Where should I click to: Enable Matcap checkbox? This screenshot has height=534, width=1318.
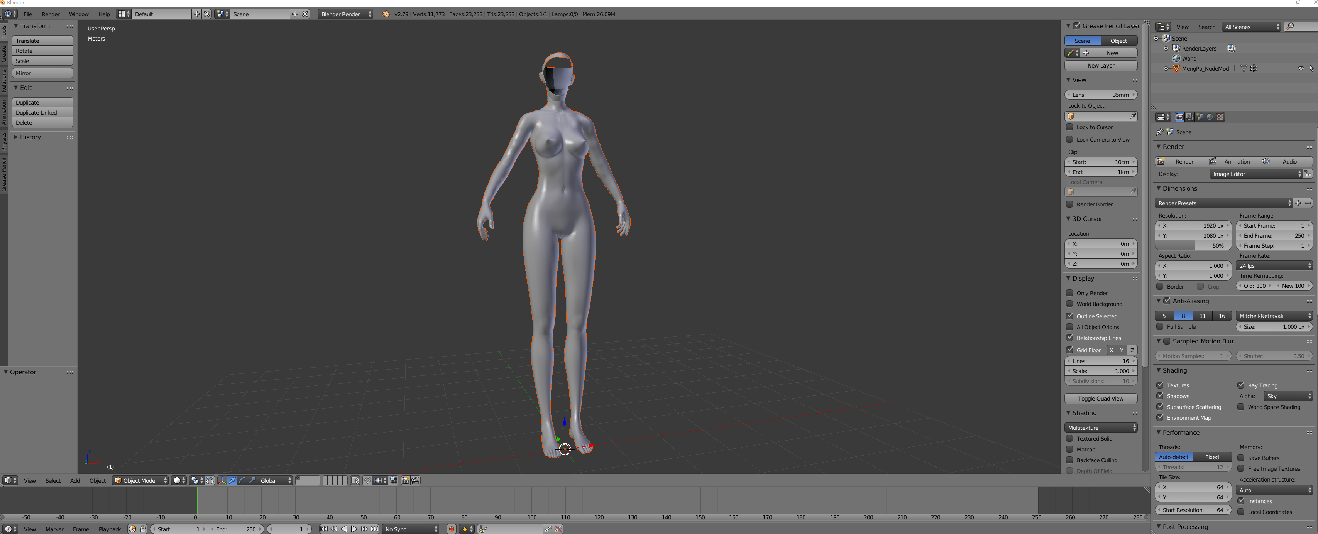pyautogui.click(x=1069, y=449)
